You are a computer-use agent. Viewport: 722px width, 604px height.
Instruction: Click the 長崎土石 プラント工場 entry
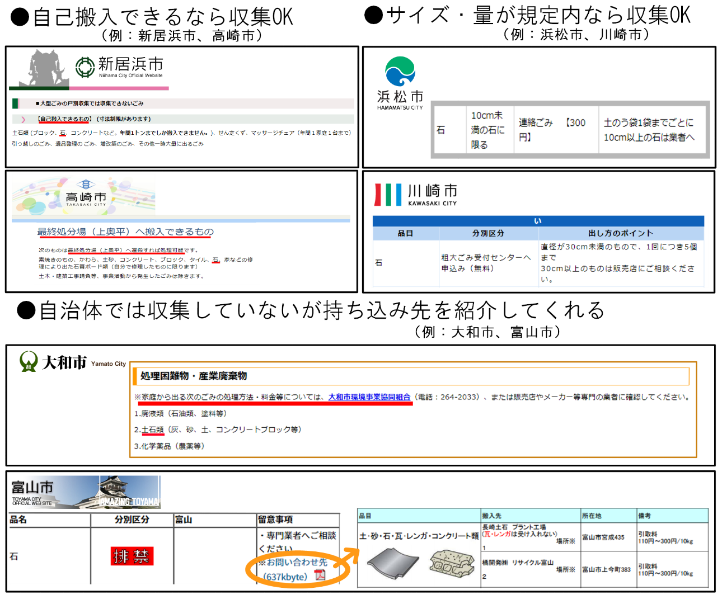tap(514, 527)
